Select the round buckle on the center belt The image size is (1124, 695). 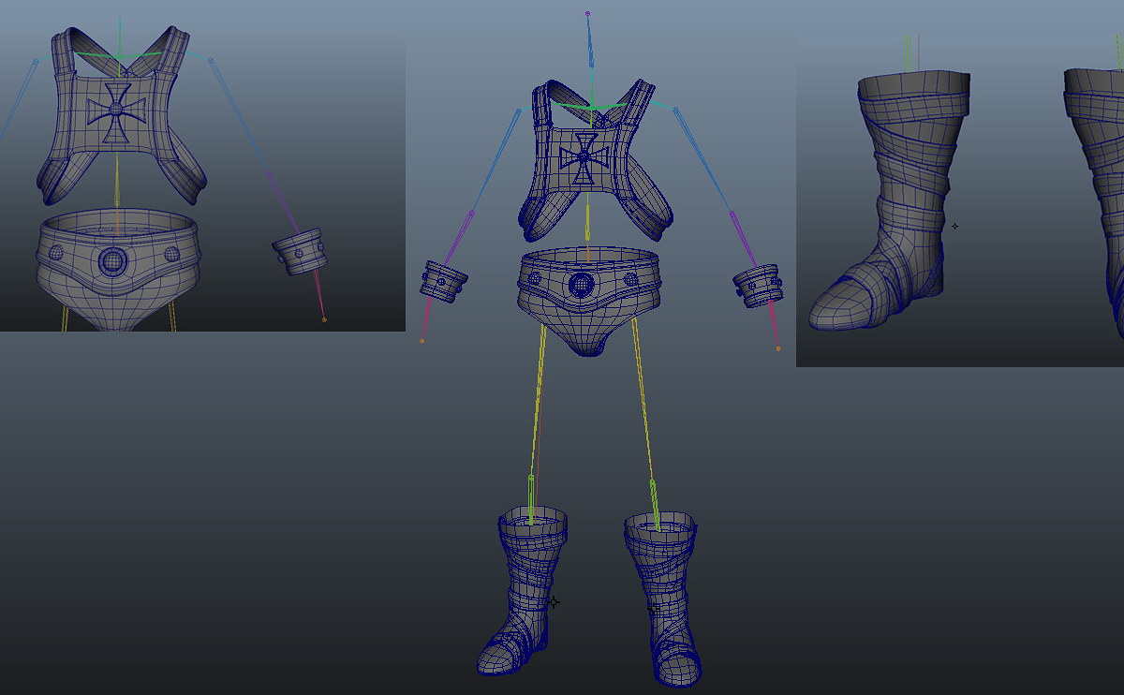[582, 283]
